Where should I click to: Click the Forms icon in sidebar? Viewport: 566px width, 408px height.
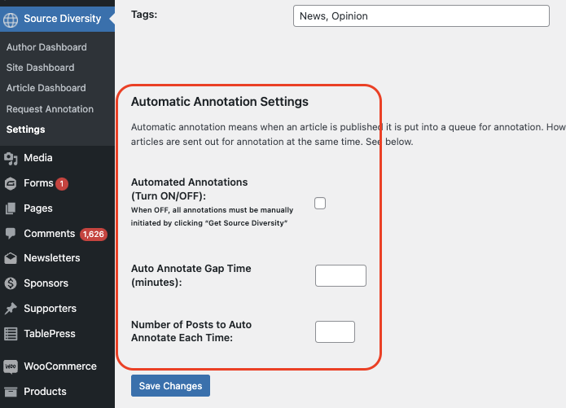point(11,183)
